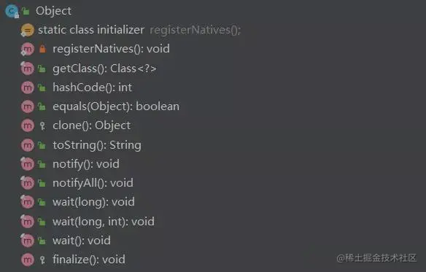Click the method icon beside notifyAll()

pos(28,183)
